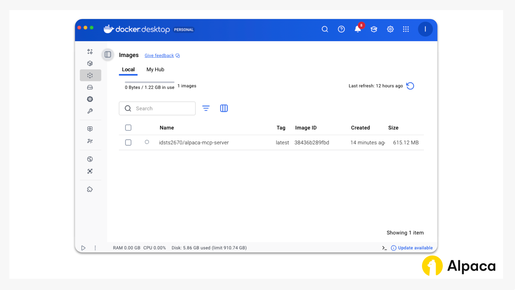Click the Update available link
Image resolution: width=515 pixels, height=290 pixels.
point(415,248)
